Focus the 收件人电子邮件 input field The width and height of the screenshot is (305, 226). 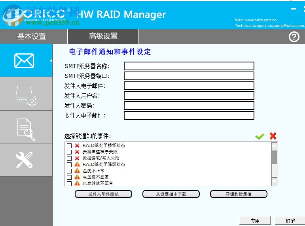pyautogui.click(x=189, y=115)
